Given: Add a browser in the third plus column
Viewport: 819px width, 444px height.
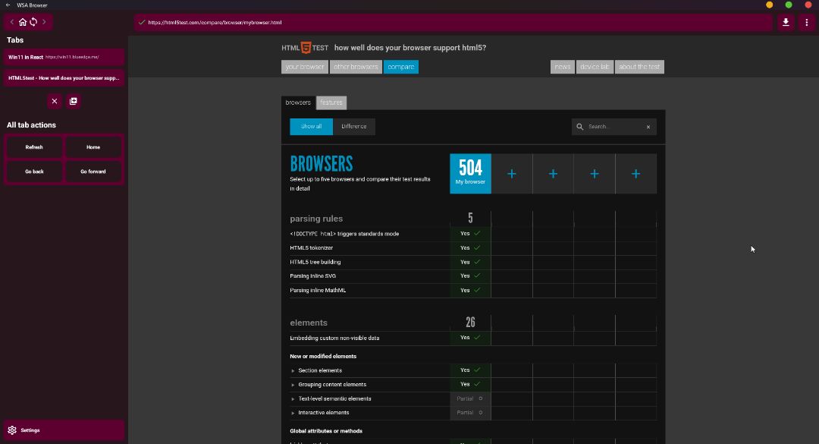Looking at the screenshot, I should tap(595, 174).
